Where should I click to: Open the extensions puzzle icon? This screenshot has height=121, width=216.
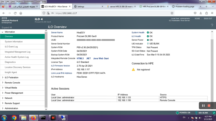click(x=206, y=13)
